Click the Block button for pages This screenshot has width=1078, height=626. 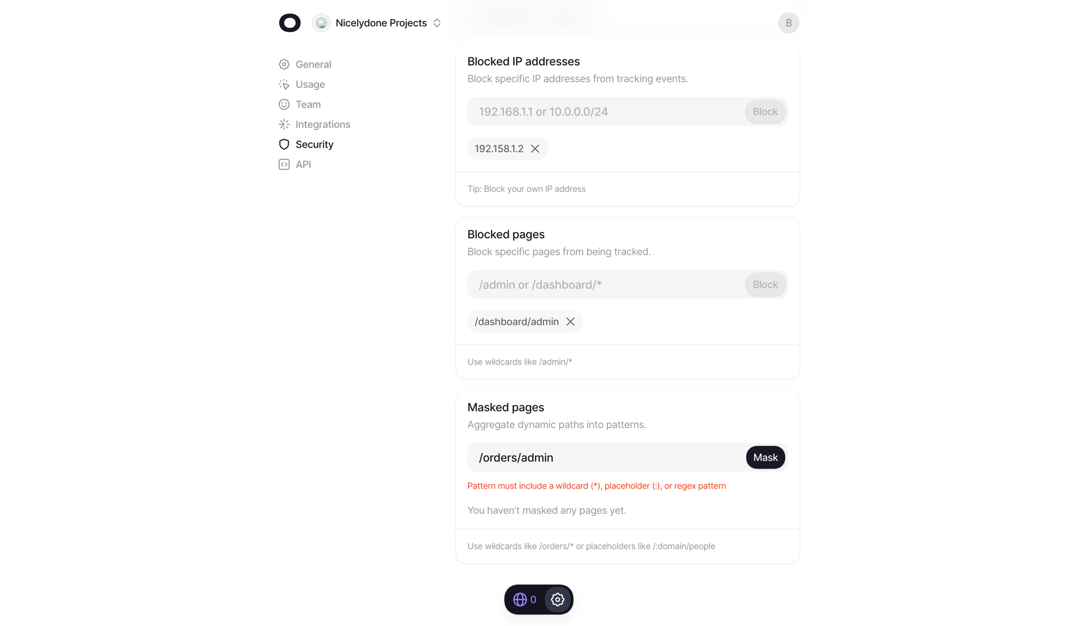coord(765,285)
